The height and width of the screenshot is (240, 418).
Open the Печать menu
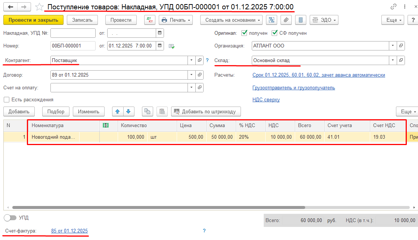tap(176, 20)
